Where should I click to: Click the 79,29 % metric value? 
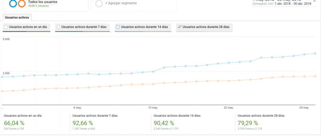(248, 123)
